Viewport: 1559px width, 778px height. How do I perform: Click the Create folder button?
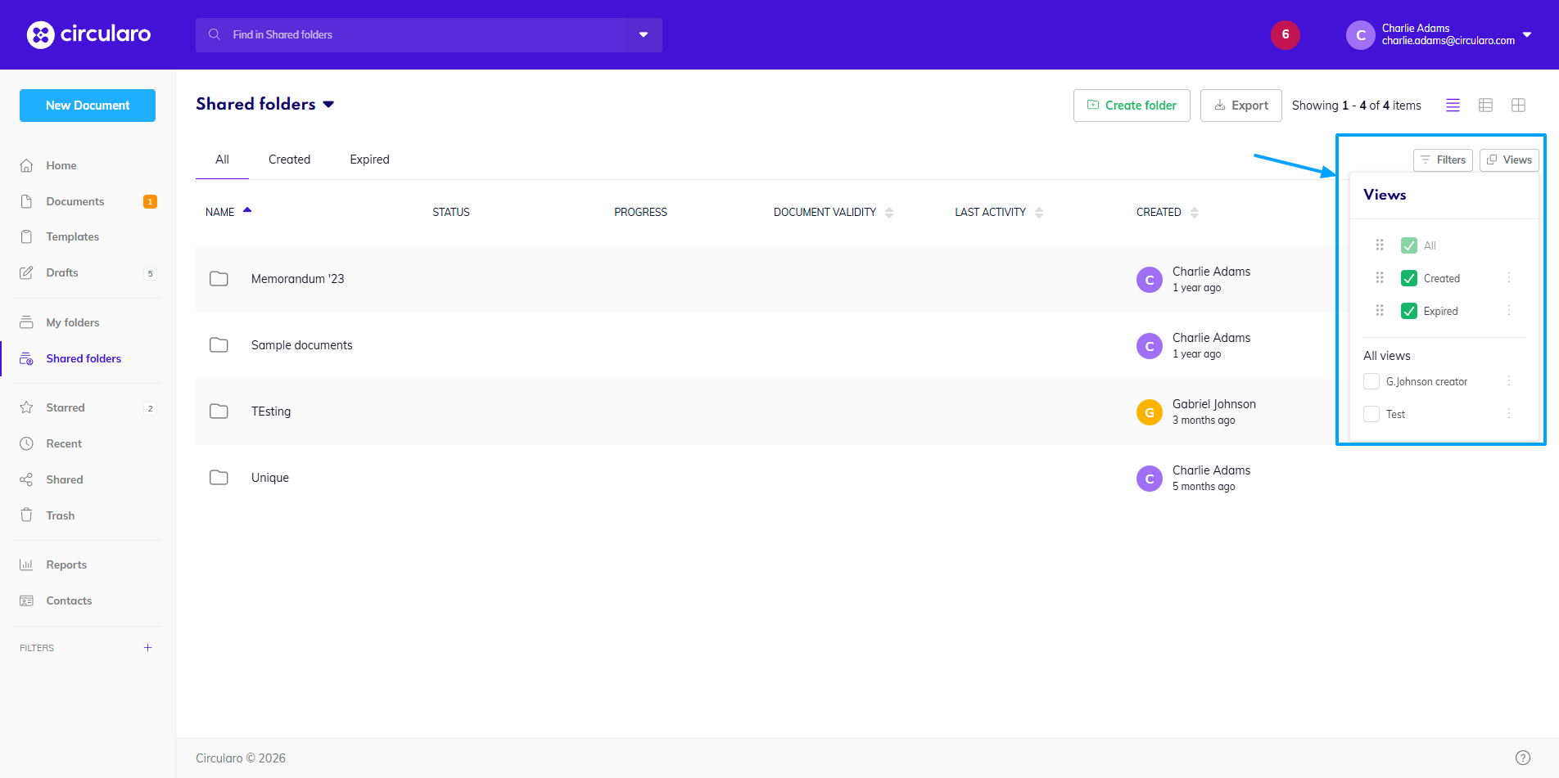[x=1132, y=106]
